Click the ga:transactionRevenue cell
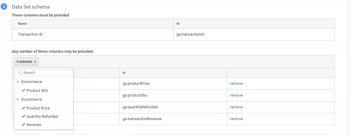This screenshot has height=136, width=351. [x=173, y=119]
